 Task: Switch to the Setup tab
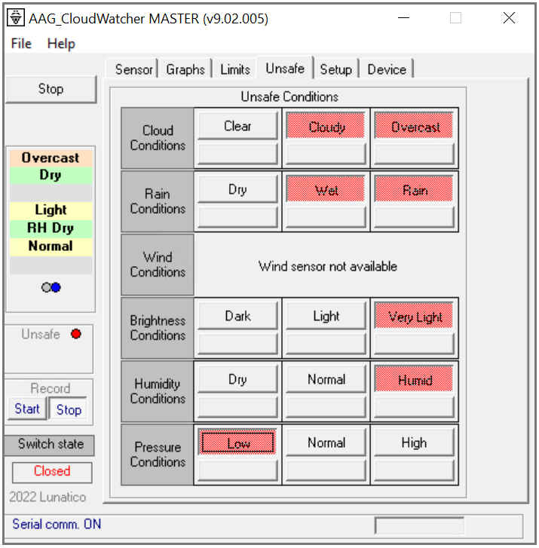click(x=336, y=69)
